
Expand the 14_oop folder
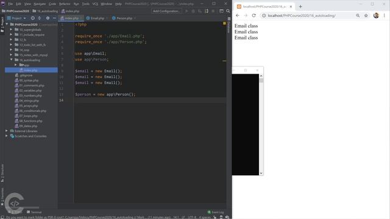tap(11, 50)
